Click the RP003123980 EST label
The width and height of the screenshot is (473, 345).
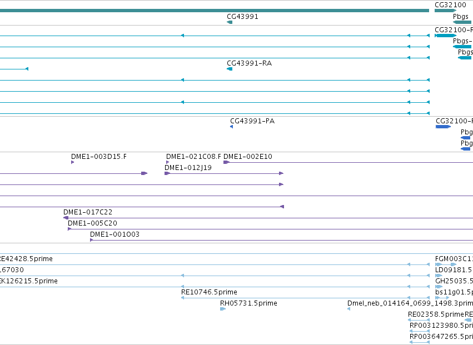tap(441, 326)
